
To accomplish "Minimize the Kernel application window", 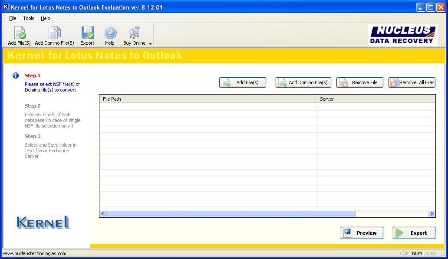I will click(x=421, y=7).
